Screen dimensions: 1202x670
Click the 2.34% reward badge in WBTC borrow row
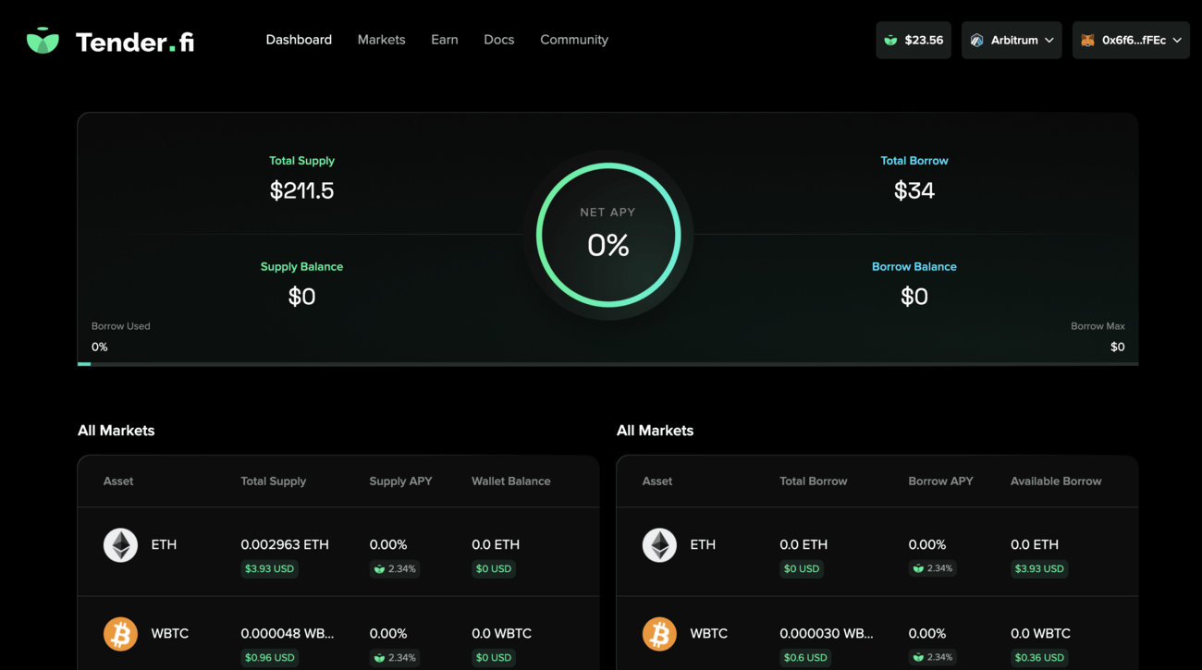934,658
